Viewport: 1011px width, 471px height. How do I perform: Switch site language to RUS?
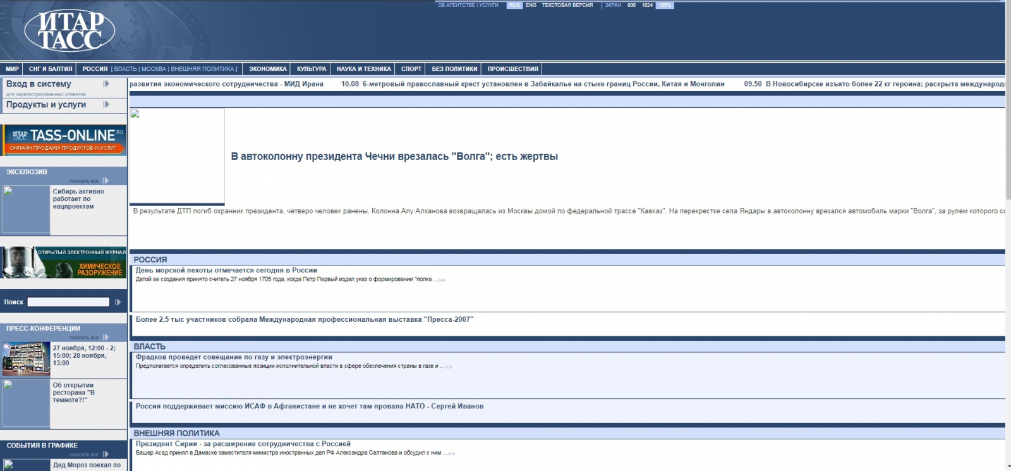click(514, 5)
